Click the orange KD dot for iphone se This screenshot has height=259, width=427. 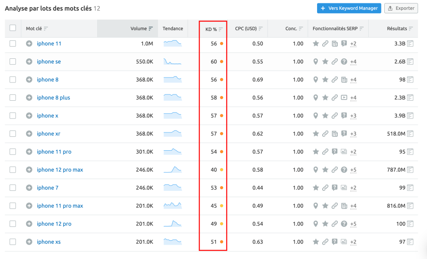click(x=222, y=62)
